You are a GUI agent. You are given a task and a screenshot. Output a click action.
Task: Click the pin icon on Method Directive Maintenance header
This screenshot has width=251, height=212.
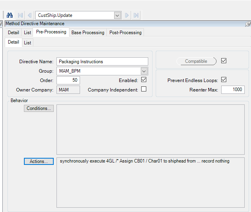click(248, 24)
